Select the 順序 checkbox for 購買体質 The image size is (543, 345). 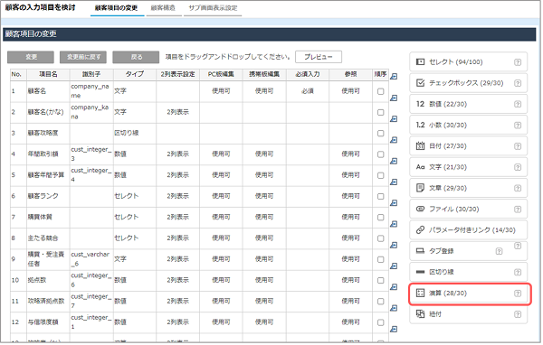381,217
